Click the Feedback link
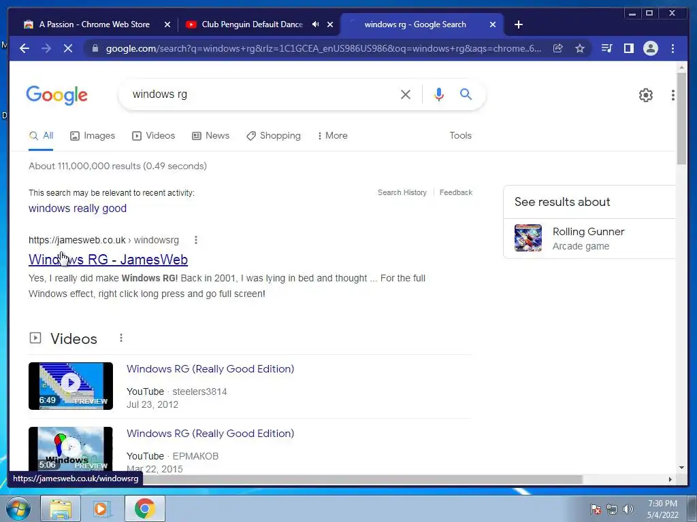Screen dimensions: 697x522 click(455, 192)
